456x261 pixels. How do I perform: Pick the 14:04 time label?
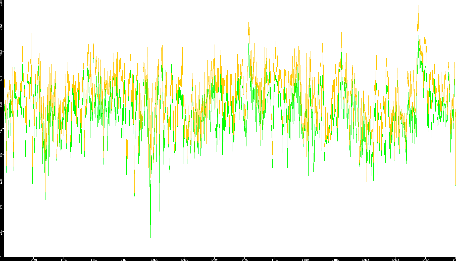(124, 260)
